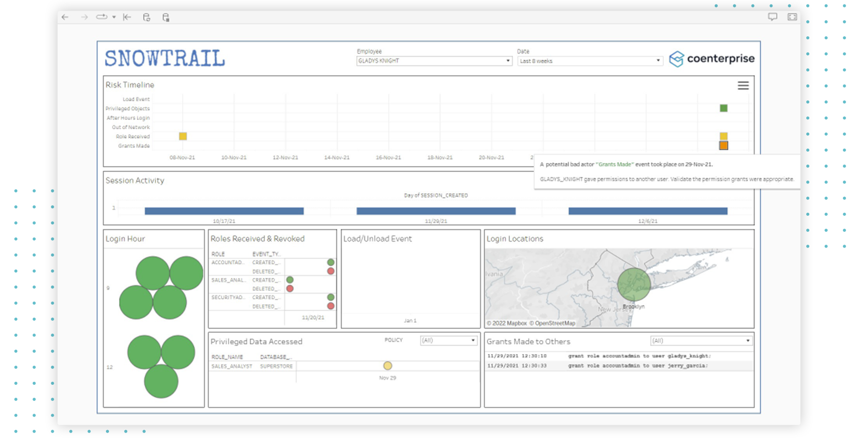Viewport: 858px width, 438px height.
Task: Click the SNOWTRAIL dashboard title
Action: click(x=165, y=59)
